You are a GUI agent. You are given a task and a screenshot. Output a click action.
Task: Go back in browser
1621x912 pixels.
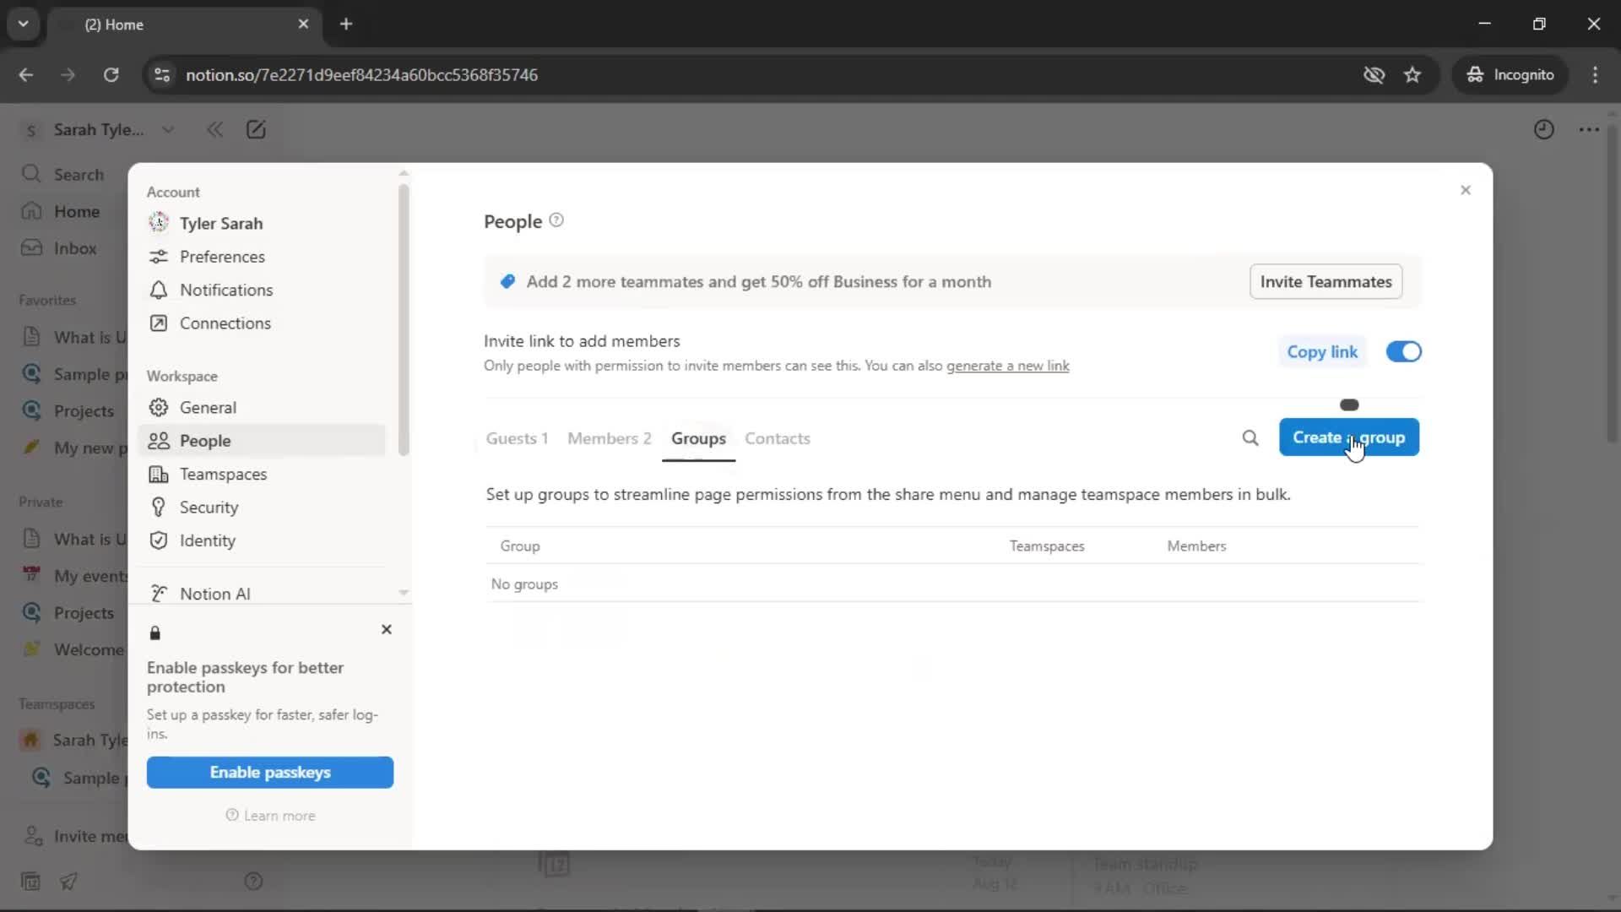[x=26, y=74]
